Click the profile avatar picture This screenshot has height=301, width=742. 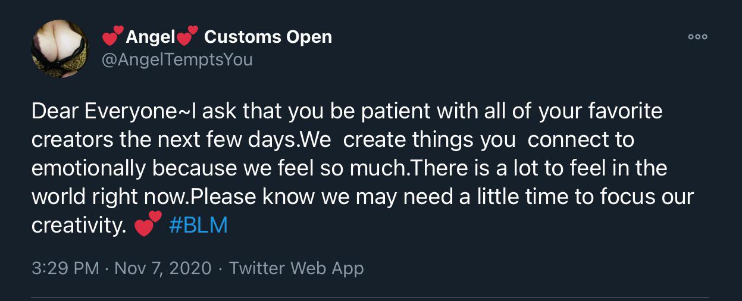[60, 49]
